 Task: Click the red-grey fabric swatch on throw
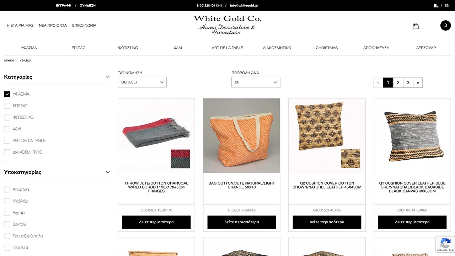tap(180, 159)
